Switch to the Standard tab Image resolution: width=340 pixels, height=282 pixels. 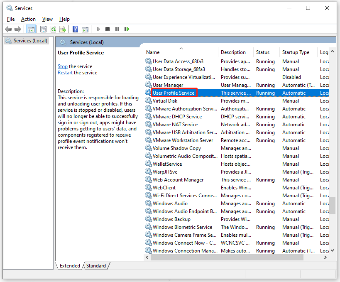[96, 266]
